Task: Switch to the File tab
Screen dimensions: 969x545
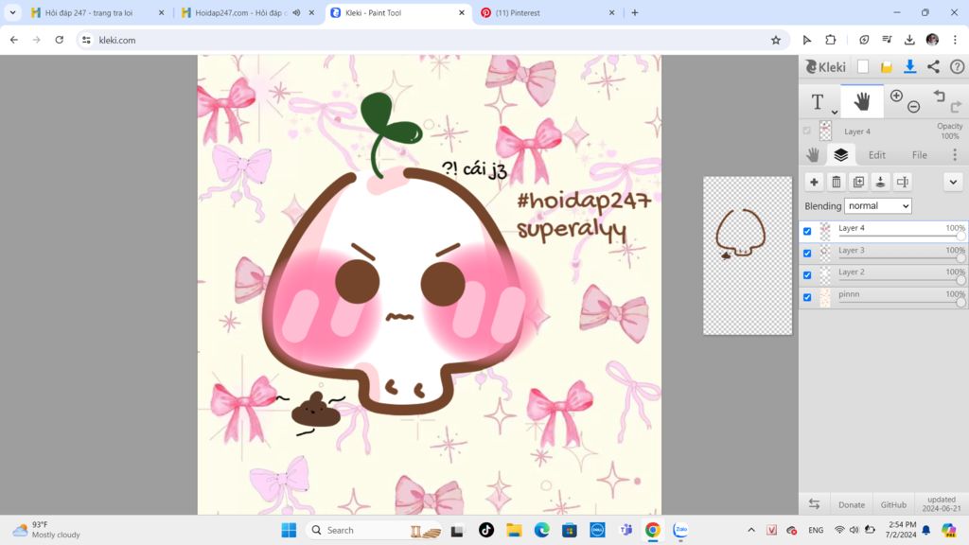Action: [920, 155]
